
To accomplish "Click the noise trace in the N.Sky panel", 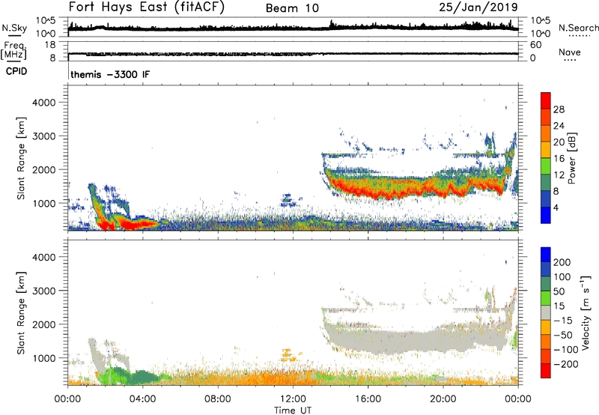I will coord(293,28).
